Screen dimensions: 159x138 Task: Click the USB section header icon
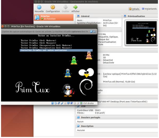pos(78,106)
